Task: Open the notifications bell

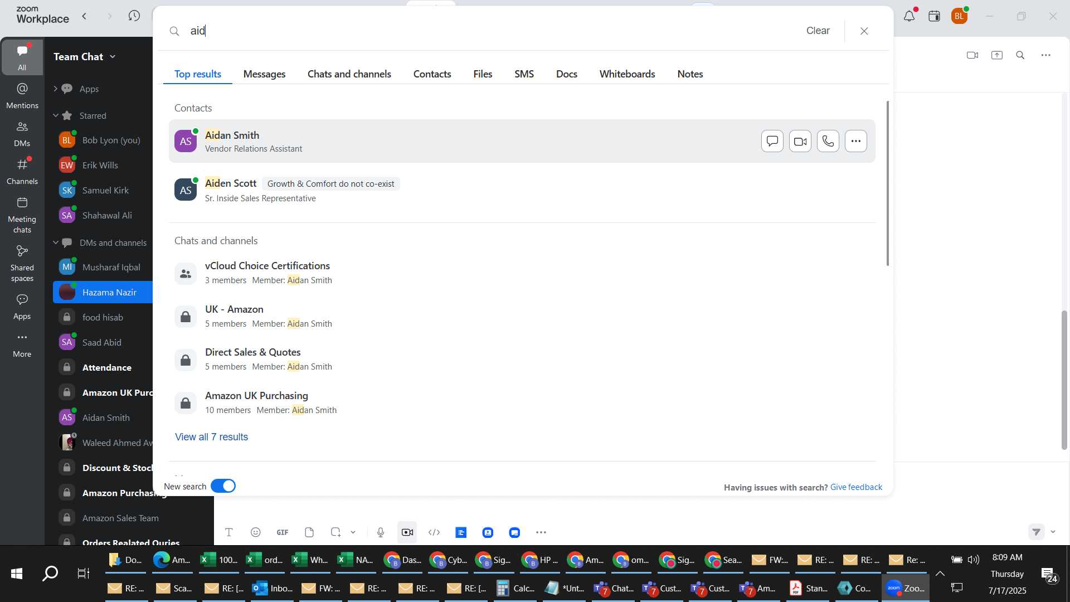Action: (909, 16)
